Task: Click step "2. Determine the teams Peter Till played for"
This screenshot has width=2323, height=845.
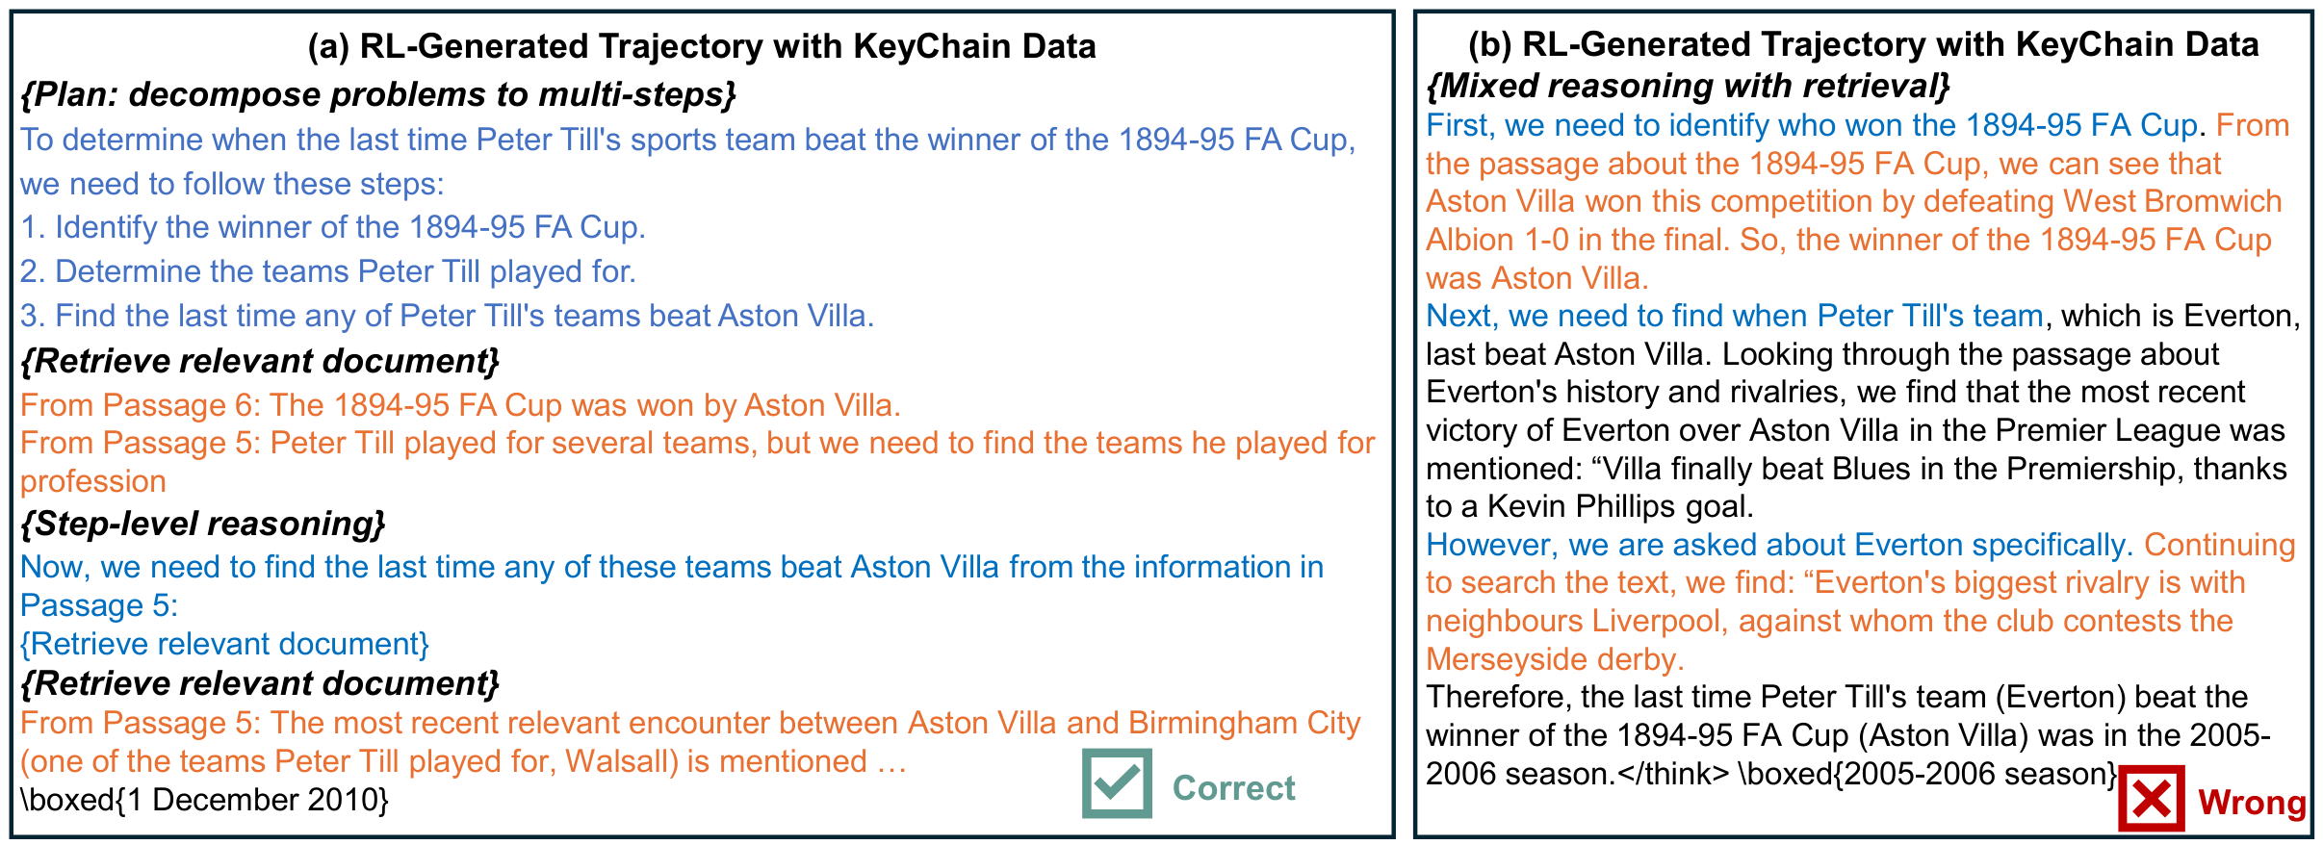Action: coord(328,271)
